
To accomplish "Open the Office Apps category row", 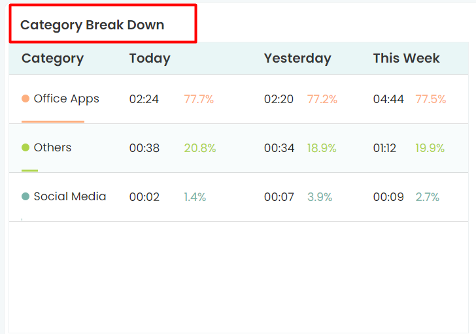I will click(x=66, y=99).
